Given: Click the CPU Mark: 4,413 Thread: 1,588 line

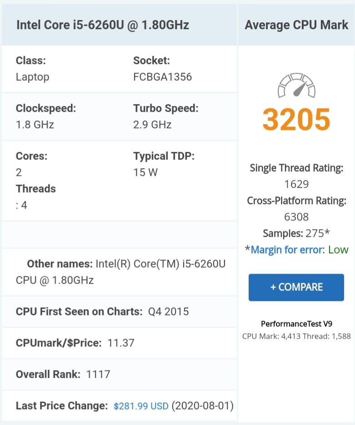Looking at the screenshot, I should [296, 336].
